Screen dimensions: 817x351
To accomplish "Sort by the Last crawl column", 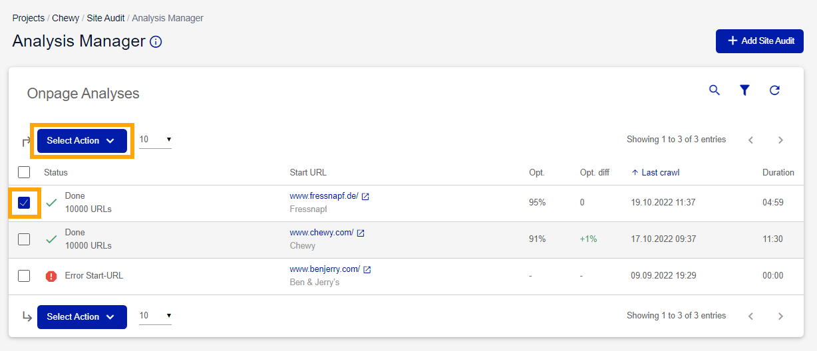I will point(655,172).
